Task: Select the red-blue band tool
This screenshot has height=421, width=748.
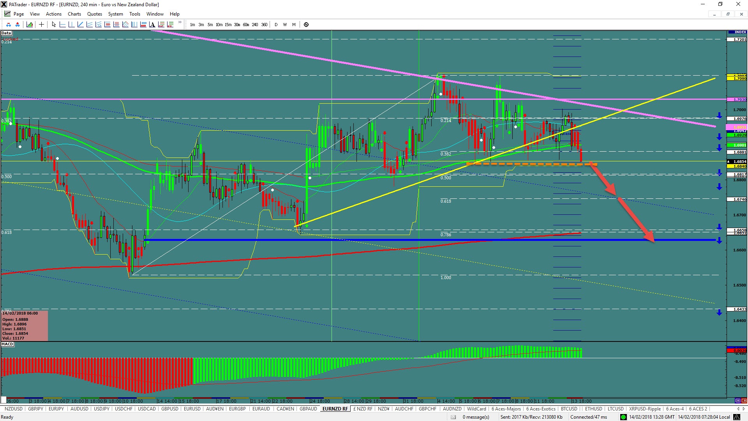Action: tap(143, 25)
